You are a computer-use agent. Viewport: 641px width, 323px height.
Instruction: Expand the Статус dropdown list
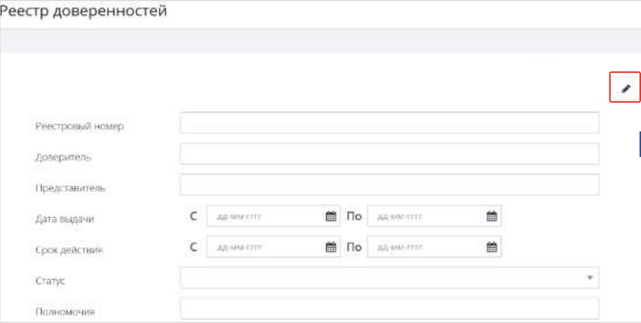[x=590, y=278]
